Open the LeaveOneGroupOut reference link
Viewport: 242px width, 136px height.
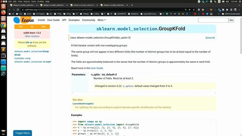point(83,104)
